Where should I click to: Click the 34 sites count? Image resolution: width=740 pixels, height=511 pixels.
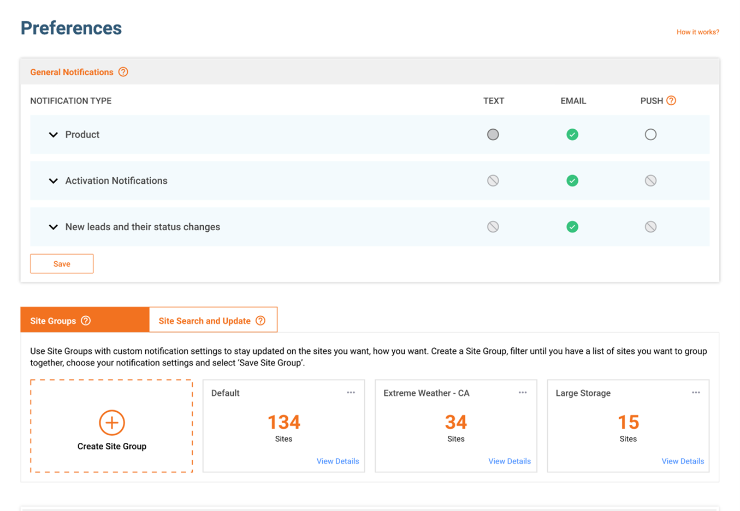tap(456, 422)
